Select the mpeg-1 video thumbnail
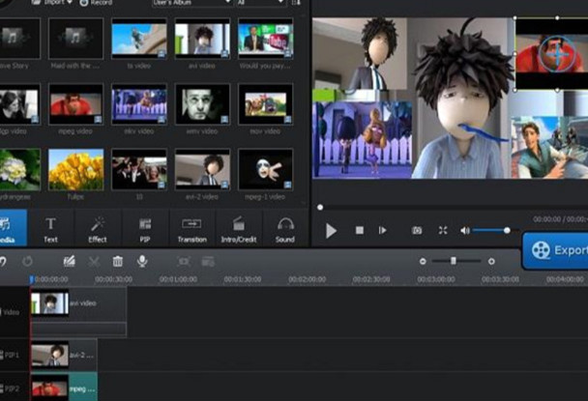The width and height of the screenshot is (588, 401). point(266,169)
